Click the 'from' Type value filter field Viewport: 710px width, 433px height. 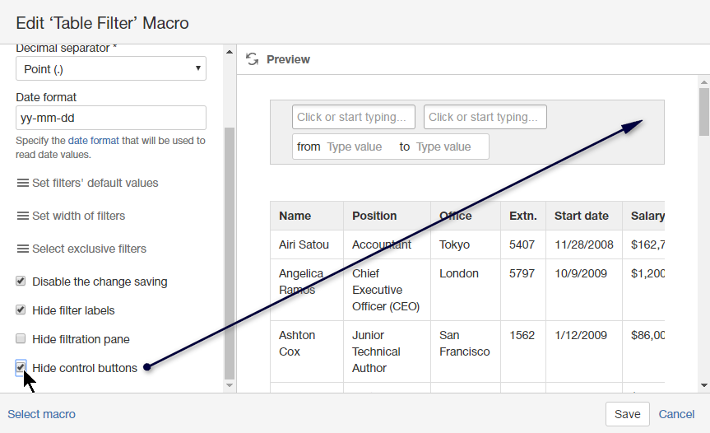tap(355, 147)
